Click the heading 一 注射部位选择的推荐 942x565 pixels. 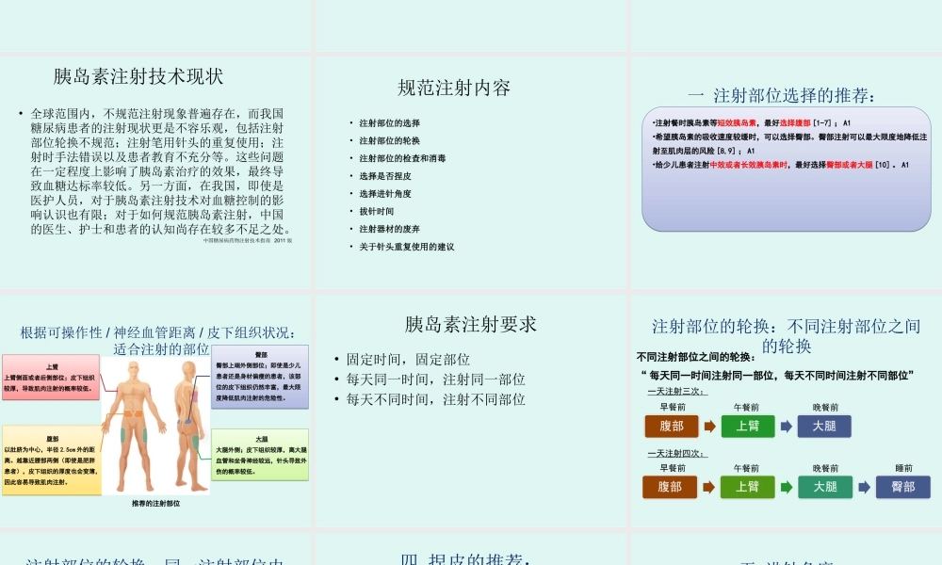click(784, 93)
